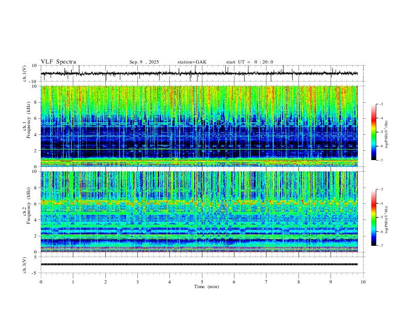Click the "VLF Spectra" plot title
The height and width of the screenshot is (316, 409).
(58, 62)
